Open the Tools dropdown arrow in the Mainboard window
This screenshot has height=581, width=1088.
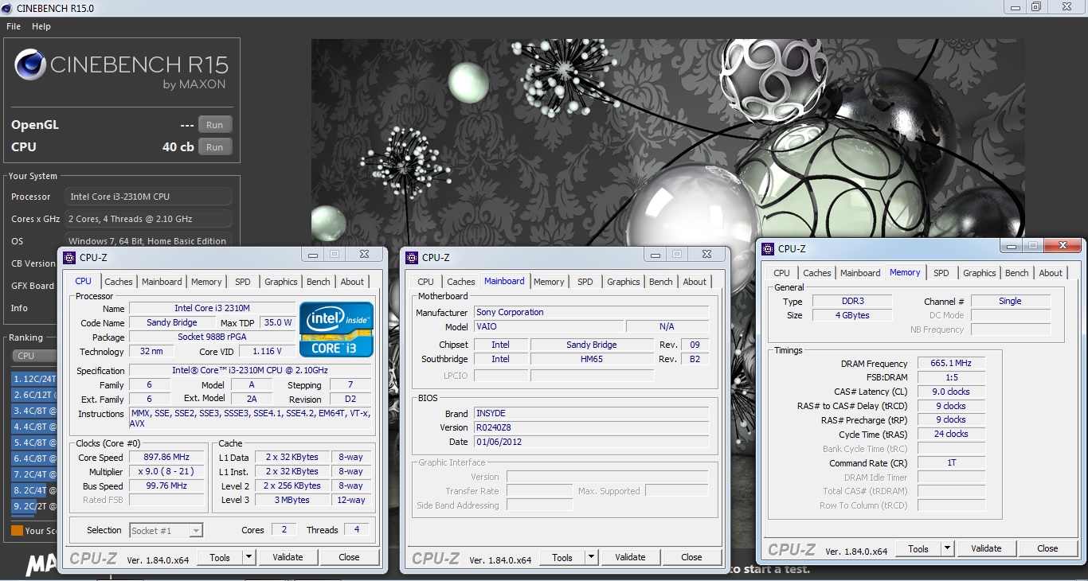pos(591,557)
